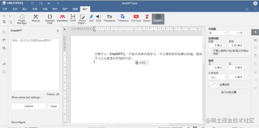Click inside the ChatGPT prompt text area
The width and height of the screenshot is (259, 128).
35,64
